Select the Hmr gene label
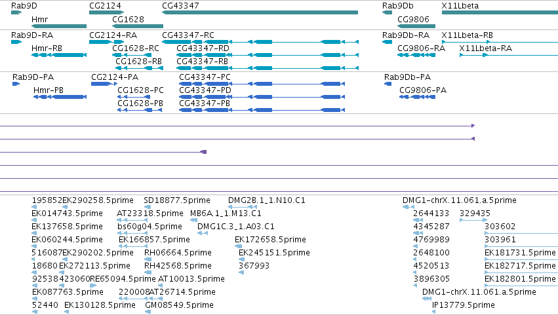558x315 pixels. coord(39,19)
